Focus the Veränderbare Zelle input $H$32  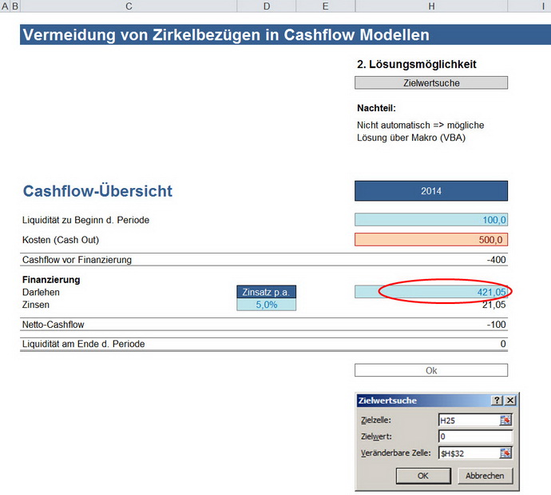click(x=469, y=453)
